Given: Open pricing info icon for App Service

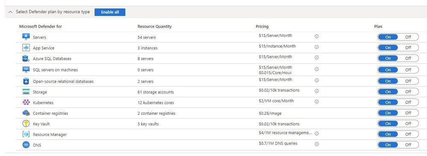Looking at the screenshot, I should pyautogui.click(x=316, y=47).
